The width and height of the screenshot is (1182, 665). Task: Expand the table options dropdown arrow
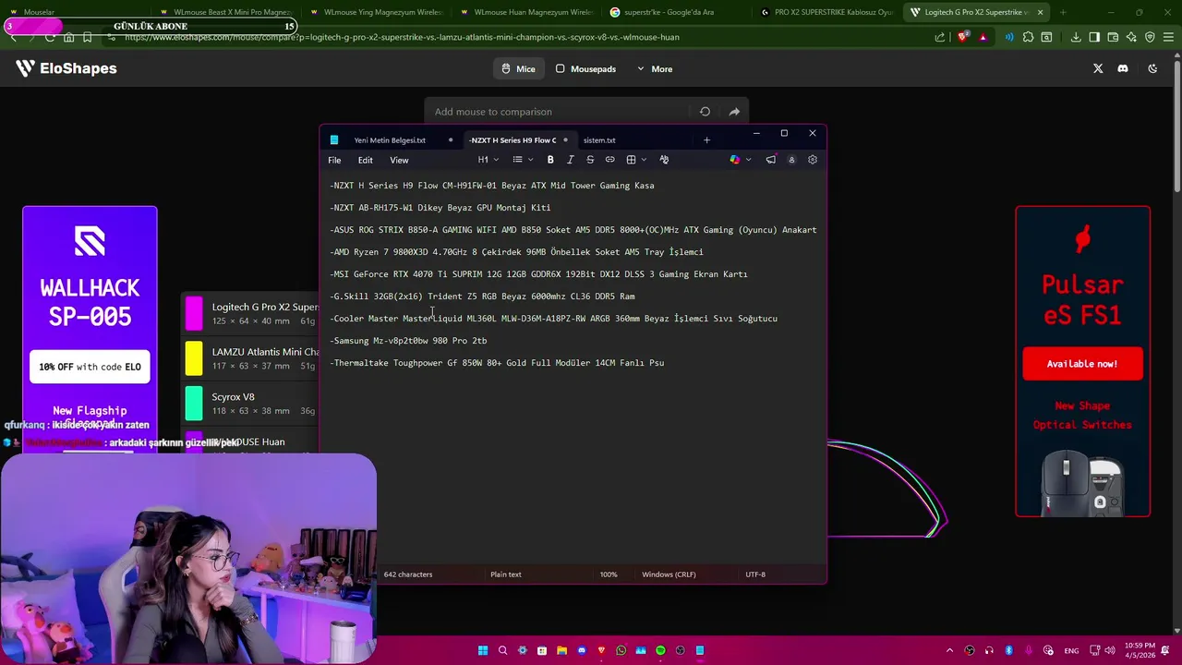644,160
